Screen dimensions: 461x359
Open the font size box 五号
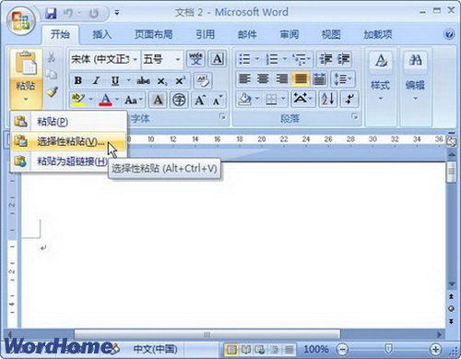pos(161,59)
